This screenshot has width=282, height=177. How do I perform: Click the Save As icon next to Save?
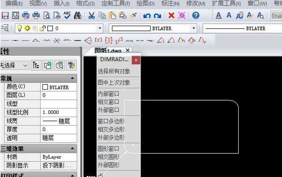click(16, 16)
